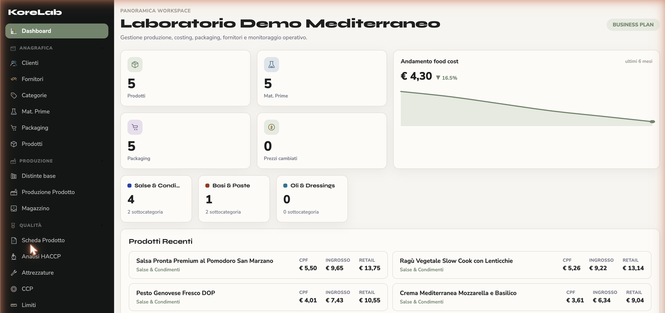The width and height of the screenshot is (665, 313).
Task: Click the Packaging cart icon in sidebar
Action: (14, 128)
